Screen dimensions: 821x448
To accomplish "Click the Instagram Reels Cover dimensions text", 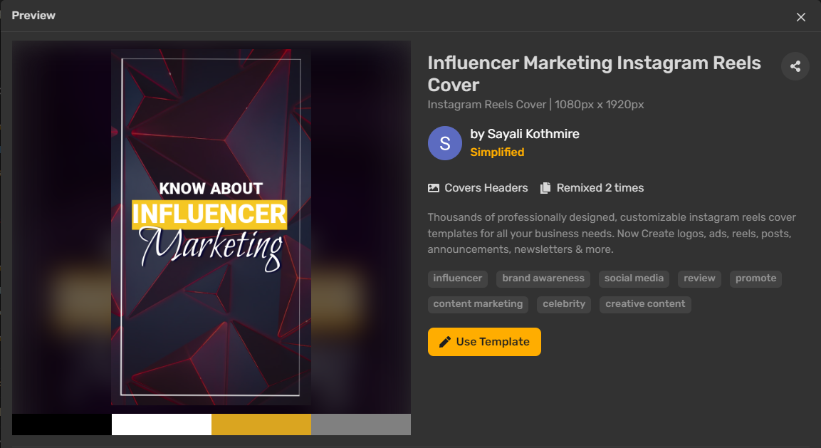I will tap(535, 105).
